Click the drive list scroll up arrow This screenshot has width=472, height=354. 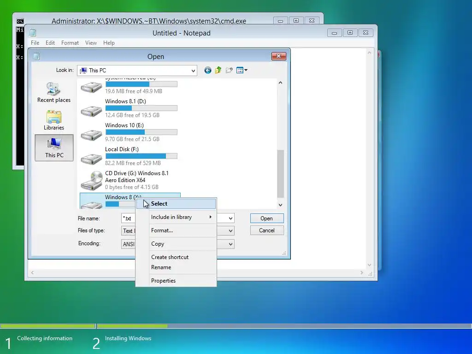[280, 83]
